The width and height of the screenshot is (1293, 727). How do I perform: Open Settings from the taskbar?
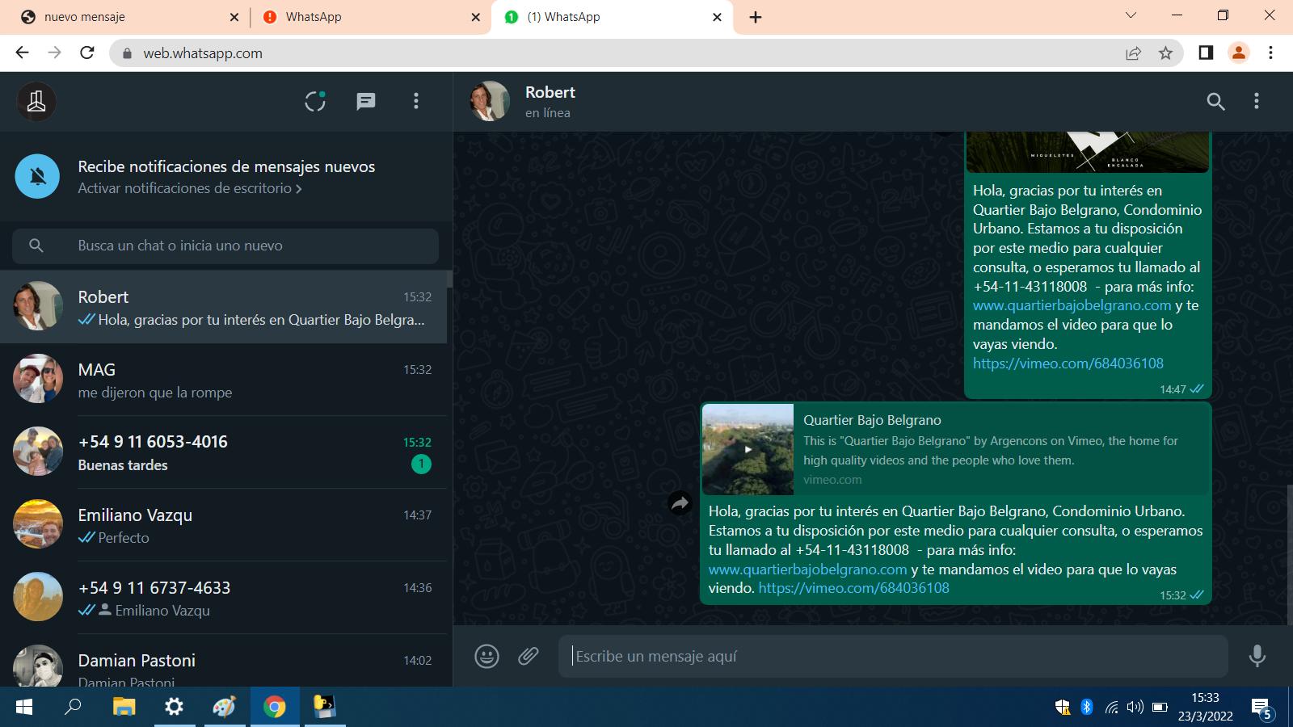[x=174, y=708]
